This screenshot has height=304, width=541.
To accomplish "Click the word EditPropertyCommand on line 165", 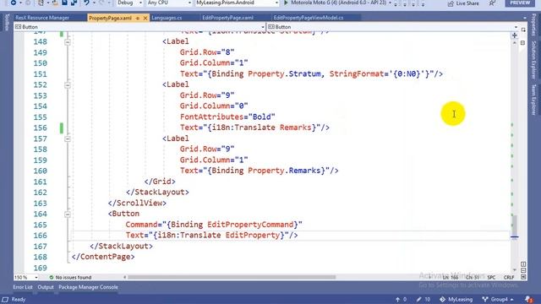I will [x=250, y=225].
